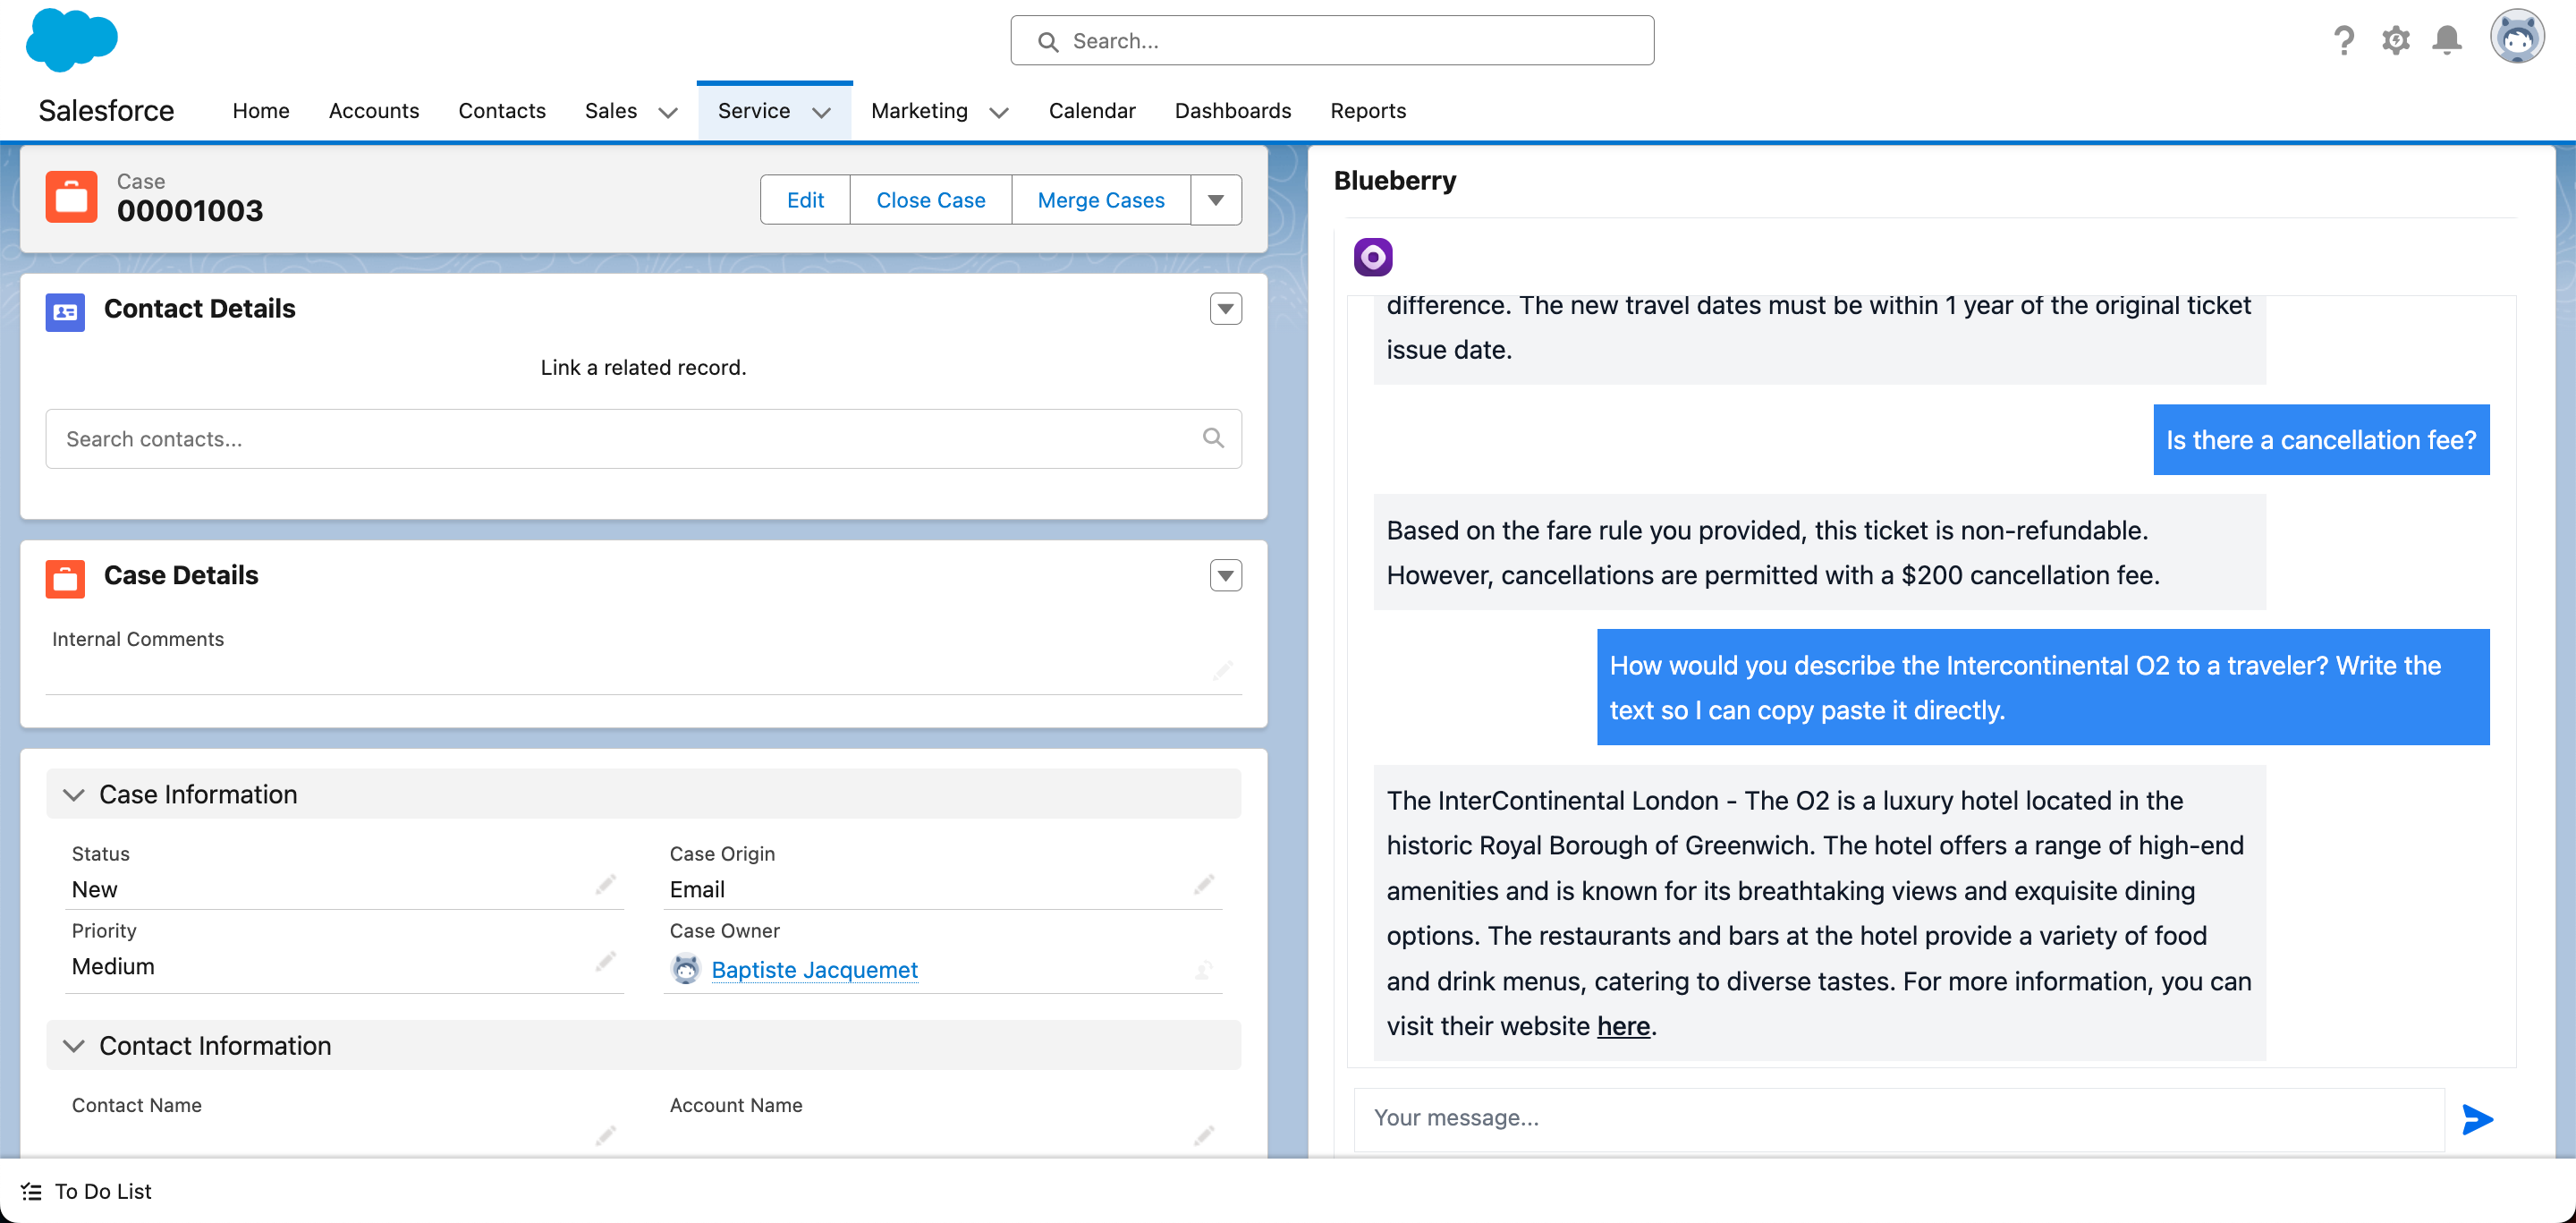2576x1223 pixels.
Task: Open Case Details card dropdown
Action: [1226, 575]
